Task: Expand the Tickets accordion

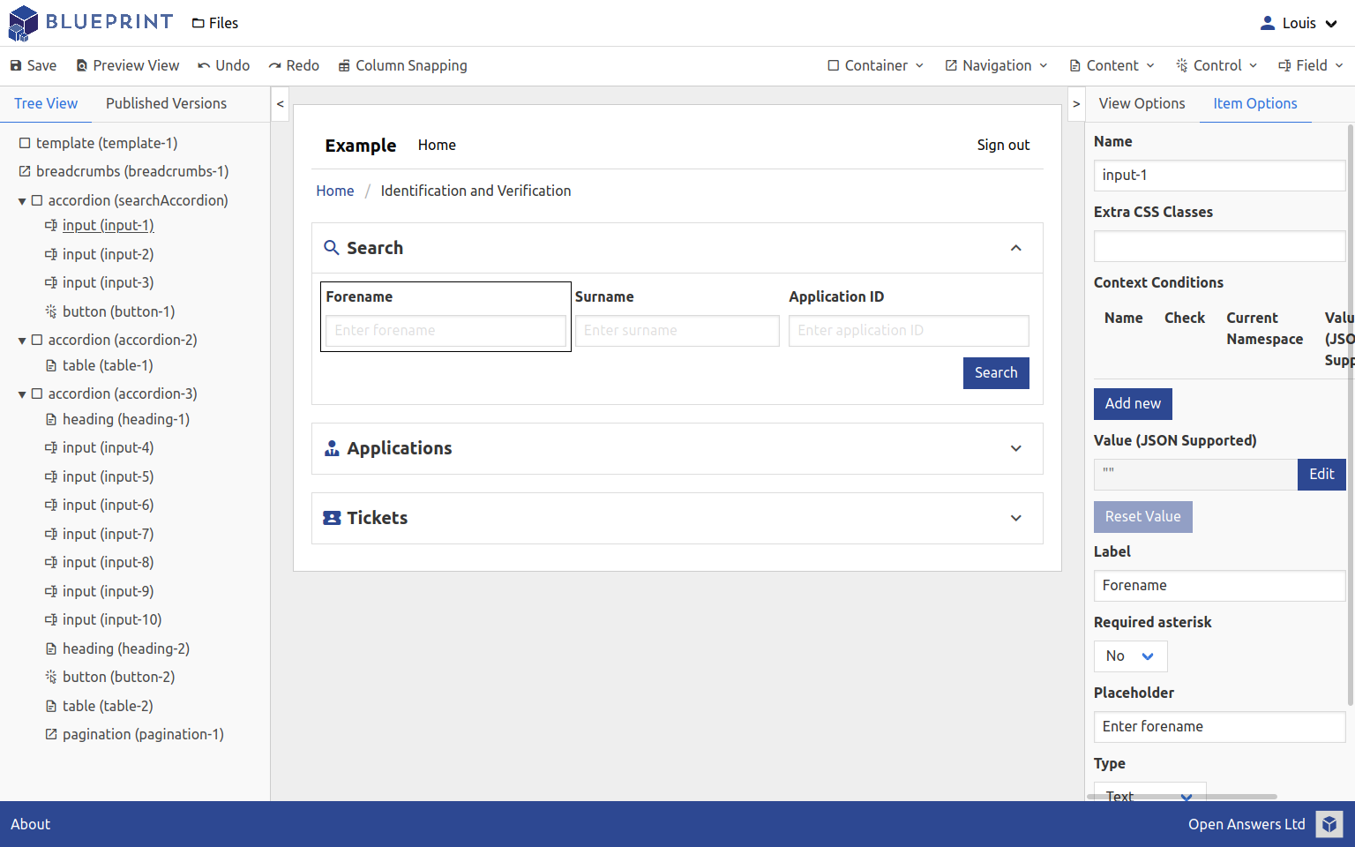Action: click(x=1015, y=518)
